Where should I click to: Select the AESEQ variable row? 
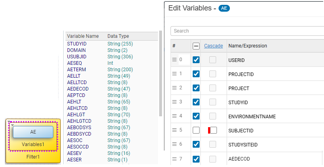coord(112,63)
